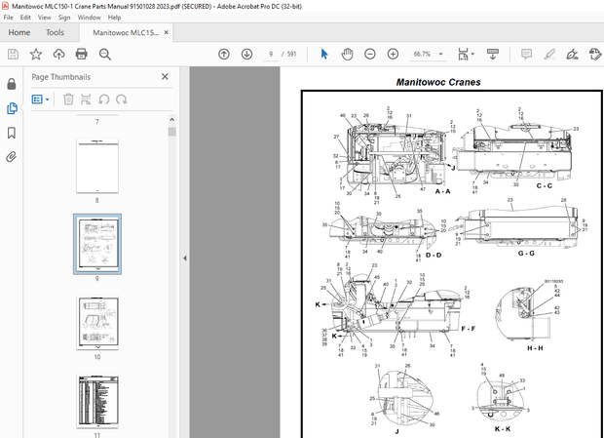Image resolution: width=604 pixels, height=438 pixels.
Task: Click the scrolling mode download icon
Action: 493,54
